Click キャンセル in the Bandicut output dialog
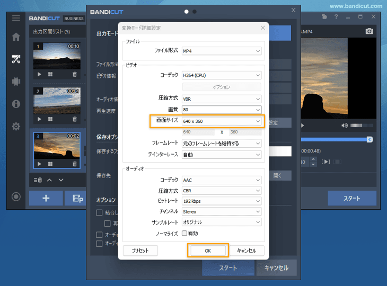Image resolution: width=387 pixels, height=286 pixels. 276,268
